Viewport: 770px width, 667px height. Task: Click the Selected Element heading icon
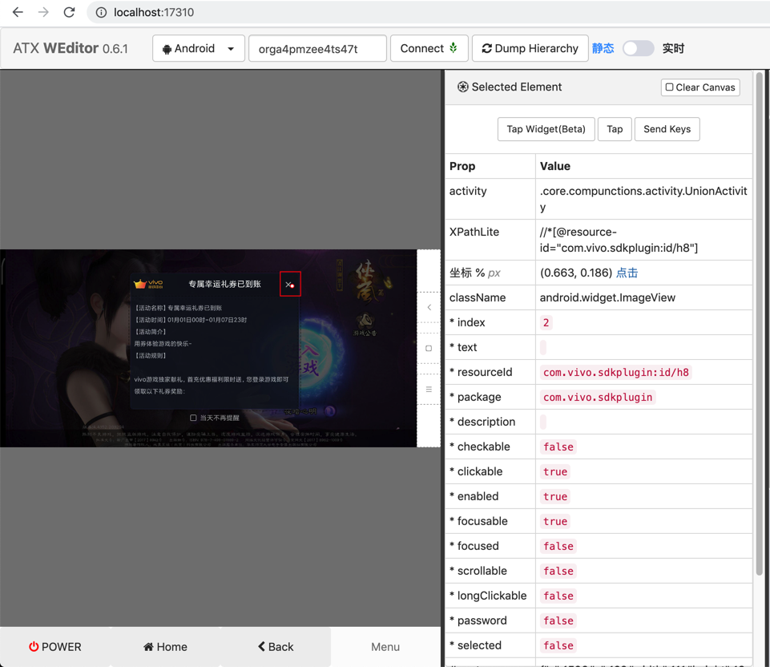(x=462, y=87)
